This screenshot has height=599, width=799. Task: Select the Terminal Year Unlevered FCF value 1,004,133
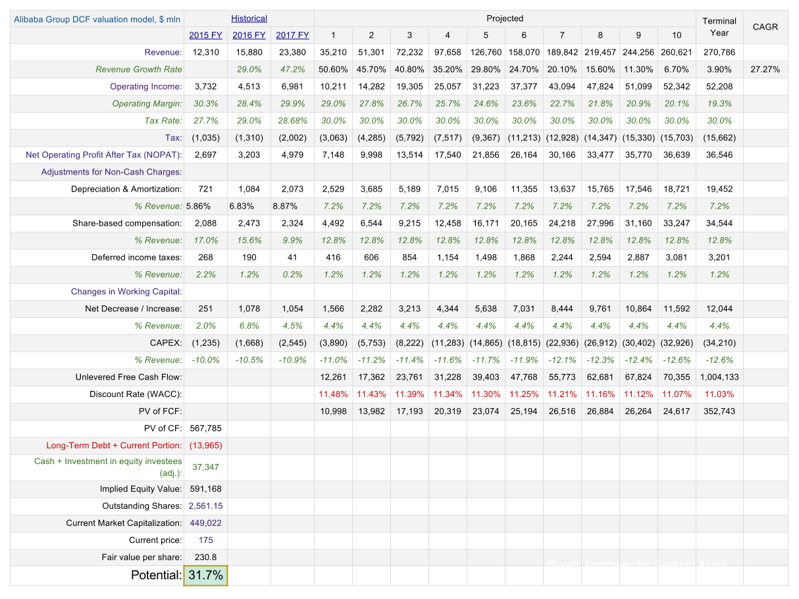tap(719, 377)
